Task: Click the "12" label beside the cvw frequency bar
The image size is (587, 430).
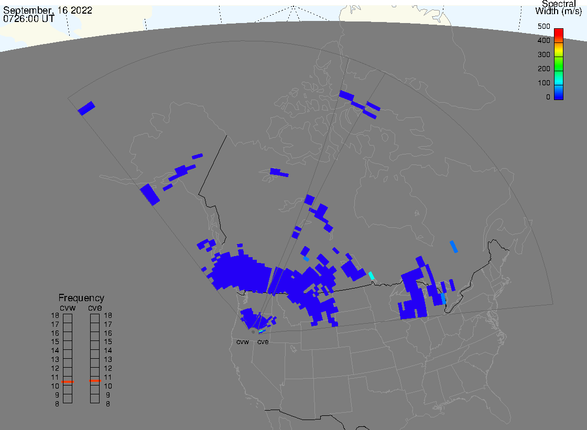Action: [55, 369]
